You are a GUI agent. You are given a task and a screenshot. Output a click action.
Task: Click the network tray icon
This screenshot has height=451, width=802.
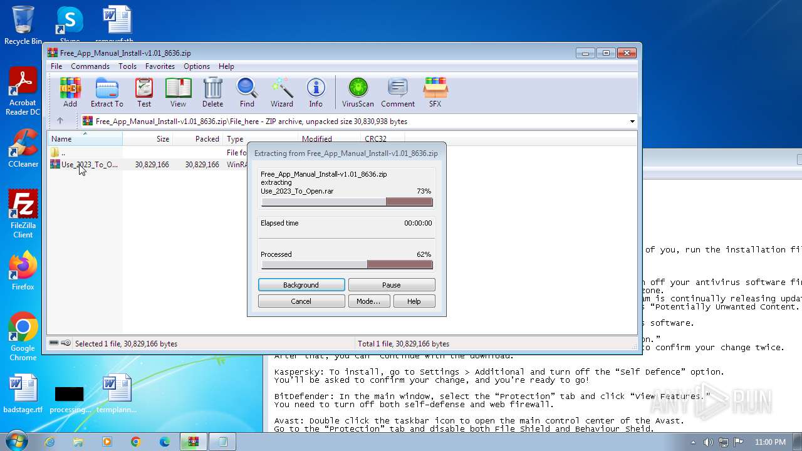point(723,442)
